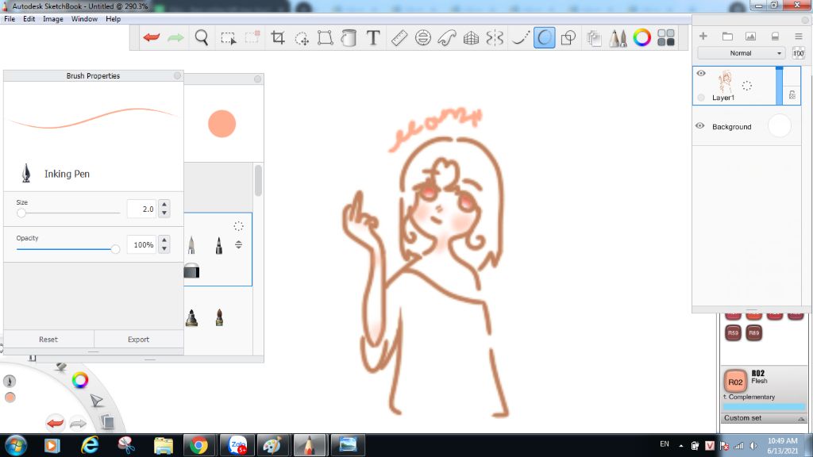Click the Undo arrow in top toolbar
The height and width of the screenshot is (457, 813).
(x=152, y=37)
